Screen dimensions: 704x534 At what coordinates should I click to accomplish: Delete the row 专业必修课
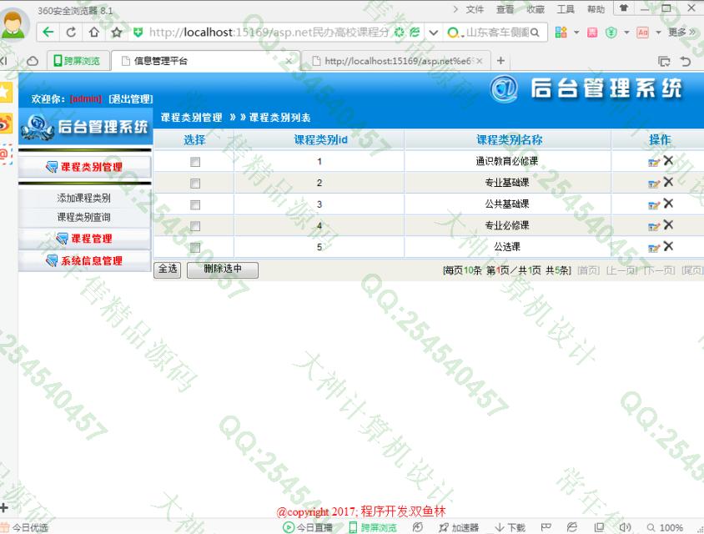coord(668,224)
